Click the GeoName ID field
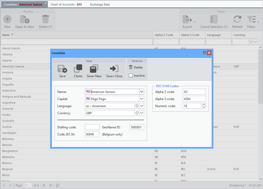This screenshot has height=189, width=263. [x=137, y=127]
